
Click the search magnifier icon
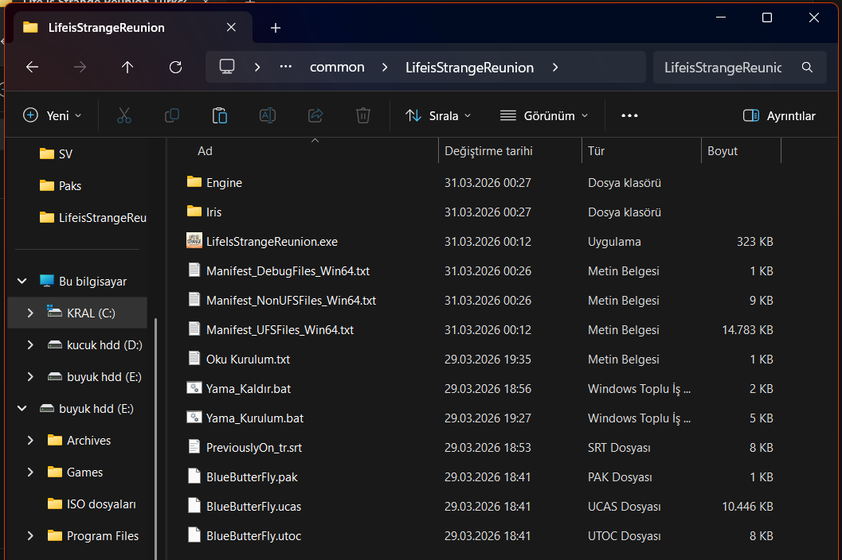pyautogui.click(x=807, y=67)
